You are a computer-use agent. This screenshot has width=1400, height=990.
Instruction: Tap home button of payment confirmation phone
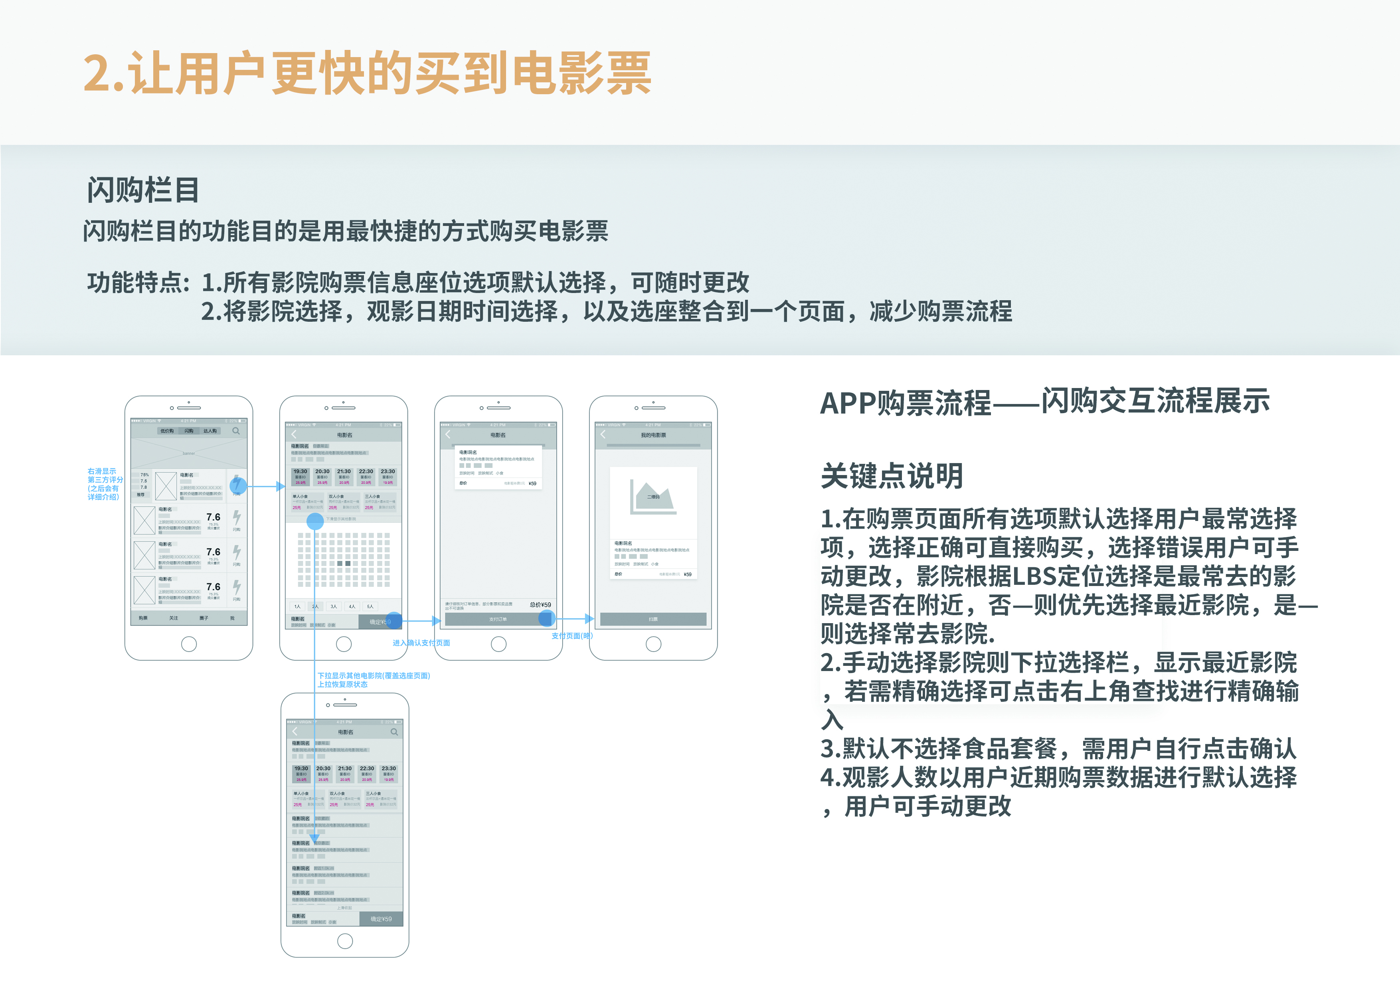[499, 643]
